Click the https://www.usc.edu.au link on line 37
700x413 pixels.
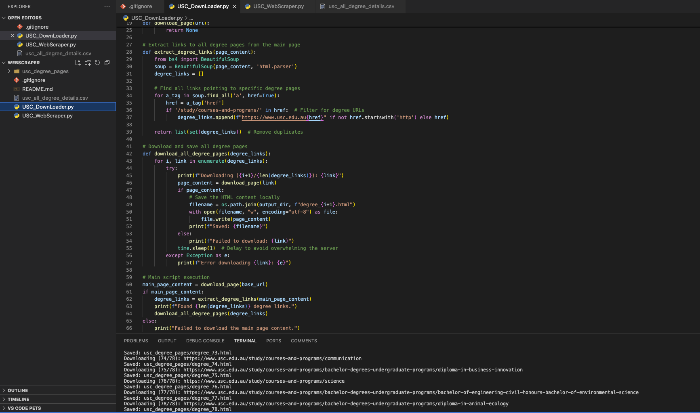(x=273, y=117)
